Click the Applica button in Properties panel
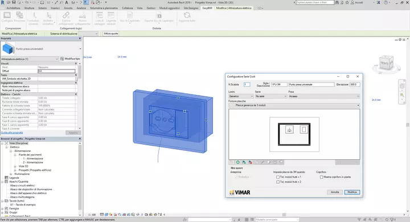410x222 pixels. [x=73, y=133]
